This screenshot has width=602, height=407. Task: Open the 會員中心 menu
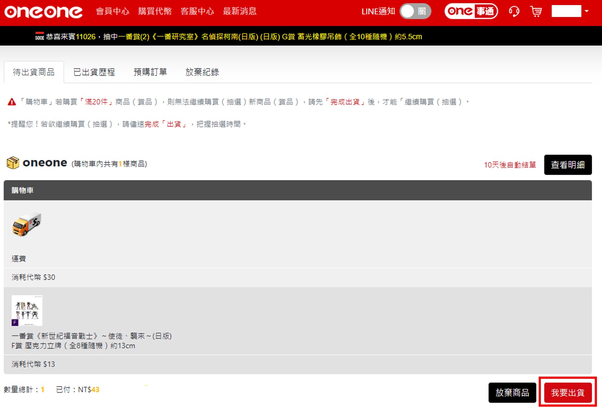pyautogui.click(x=113, y=12)
